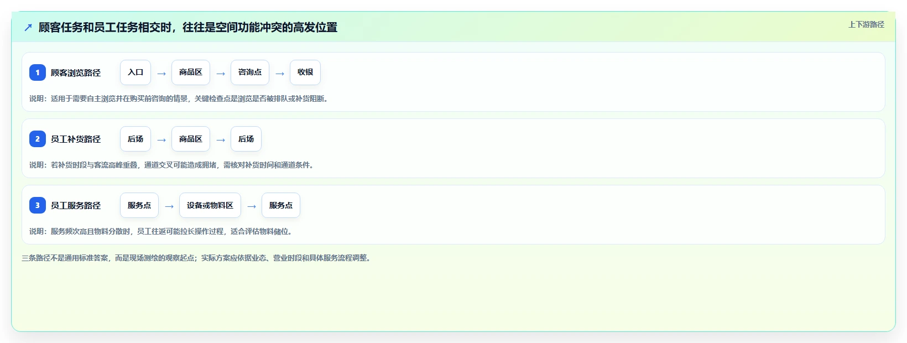The width and height of the screenshot is (907, 343).
Task: Select the 咨询点 node chip
Action: pos(250,72)
